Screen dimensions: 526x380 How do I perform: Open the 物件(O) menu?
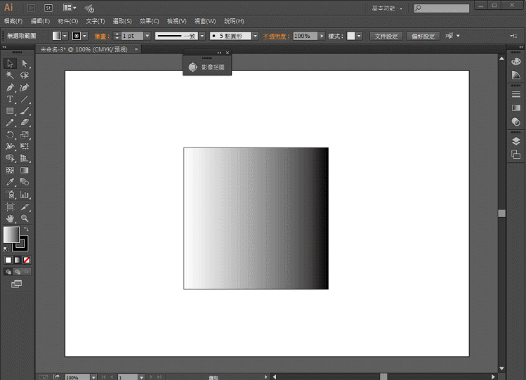67,21
